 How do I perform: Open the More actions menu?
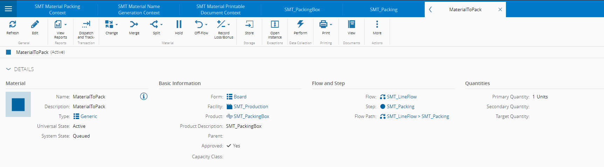[377, 25]
